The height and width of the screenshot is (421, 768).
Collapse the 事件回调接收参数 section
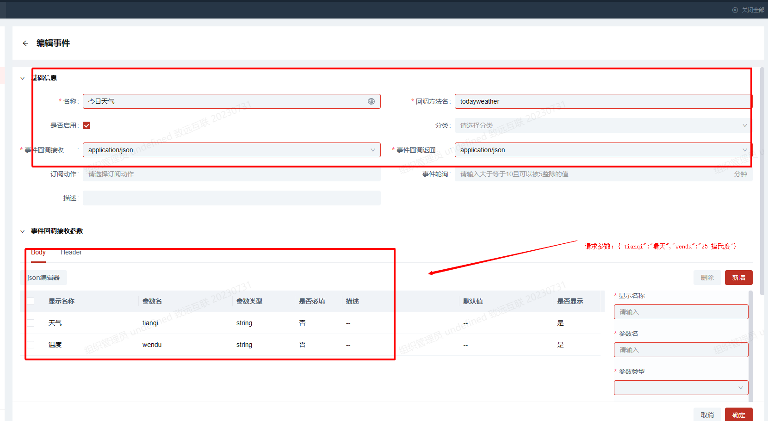[22, 231]
